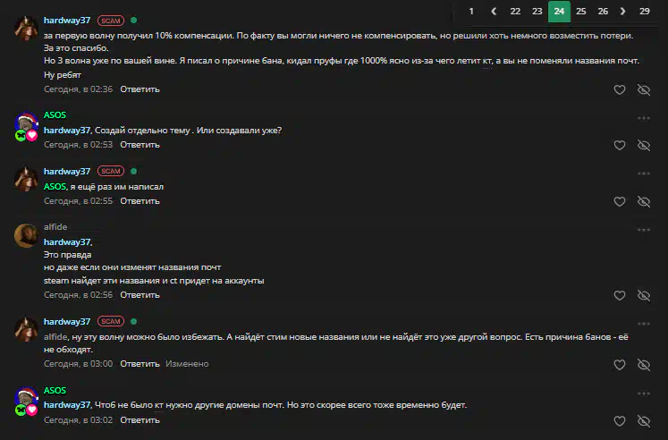Image resolution: width=668 pixels, height=440 pixels.
Task: Like the 03:00 edited comment with heart
Action: coord(620,365)
